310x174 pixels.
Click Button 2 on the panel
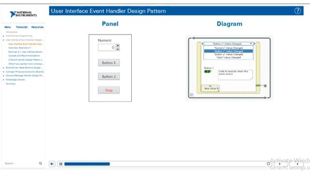[x=108, y=76]
